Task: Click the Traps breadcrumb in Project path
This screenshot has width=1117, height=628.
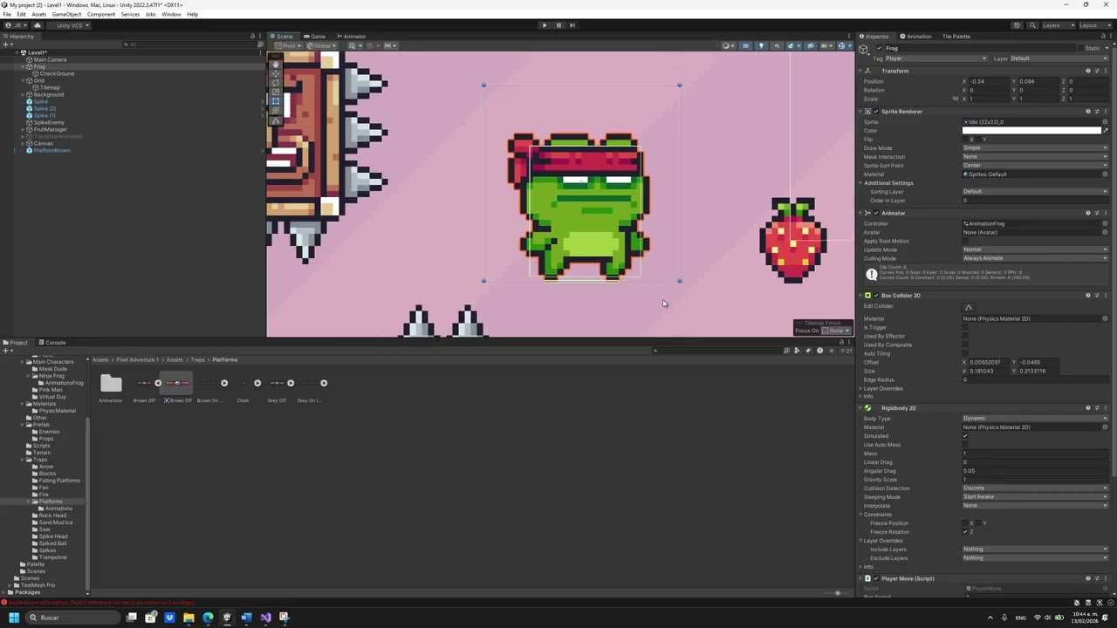Action: [196, 359]
